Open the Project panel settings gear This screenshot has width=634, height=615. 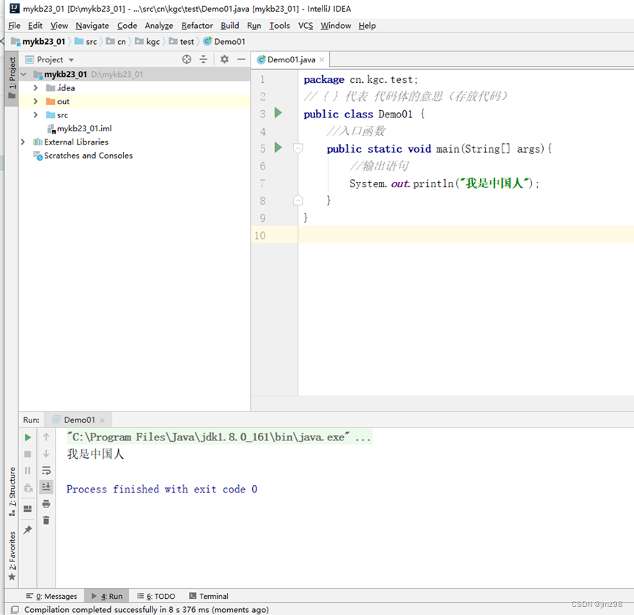(x=224, y=59)
